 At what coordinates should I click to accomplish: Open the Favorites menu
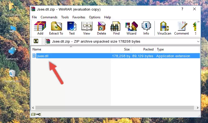coord(79,17)
